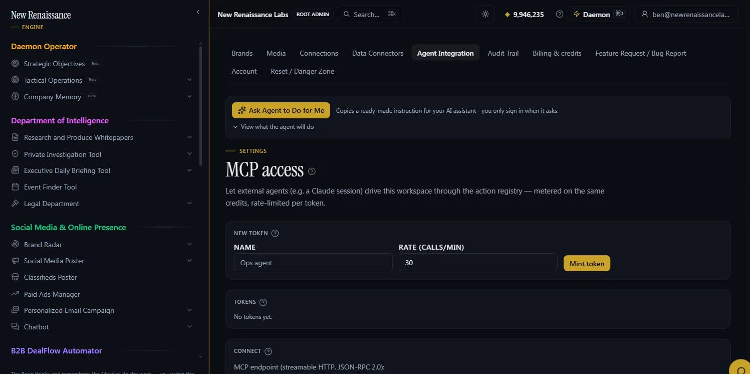Expand the Social Media Poster submenu

click(189, 261)
